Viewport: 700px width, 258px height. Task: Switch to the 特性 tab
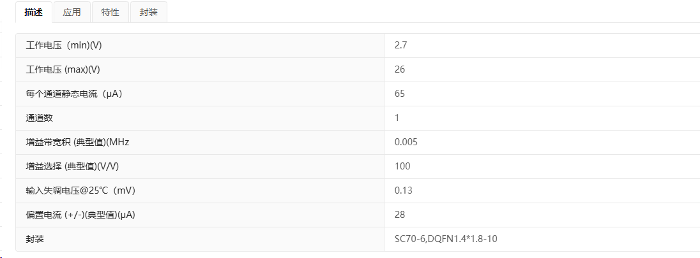110,12
